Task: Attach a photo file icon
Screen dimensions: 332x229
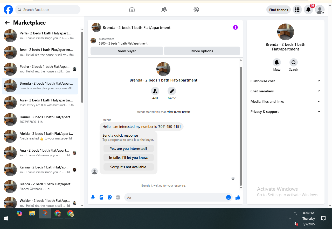Action: pyautogui.click(x=101, y=197)
